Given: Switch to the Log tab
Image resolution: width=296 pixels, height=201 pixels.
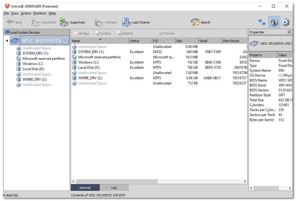Looking at the screenshot, I should [x=114, y=188].
